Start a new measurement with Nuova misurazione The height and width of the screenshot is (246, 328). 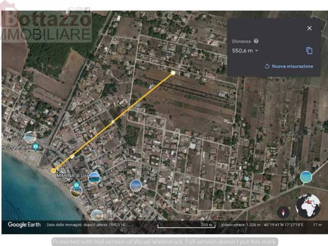click(289, 67)
